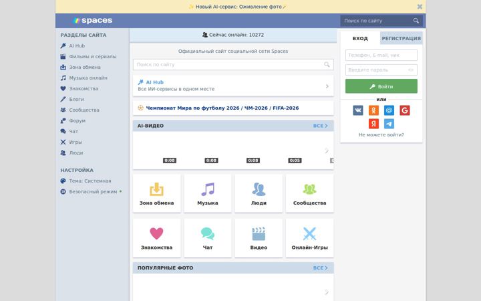Image resolution: width=481 pixels, height=301 pixels.
Task: Log in with Odnoklassniki icon
Action: pos(373,110)
